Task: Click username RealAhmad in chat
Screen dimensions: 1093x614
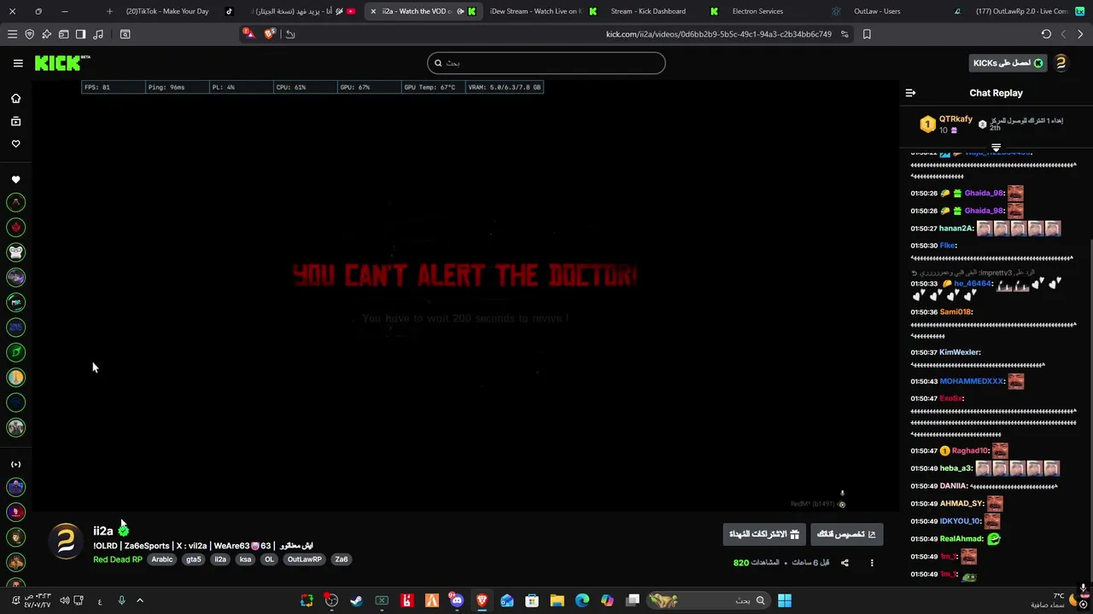Action: click(x=961, y=539)
